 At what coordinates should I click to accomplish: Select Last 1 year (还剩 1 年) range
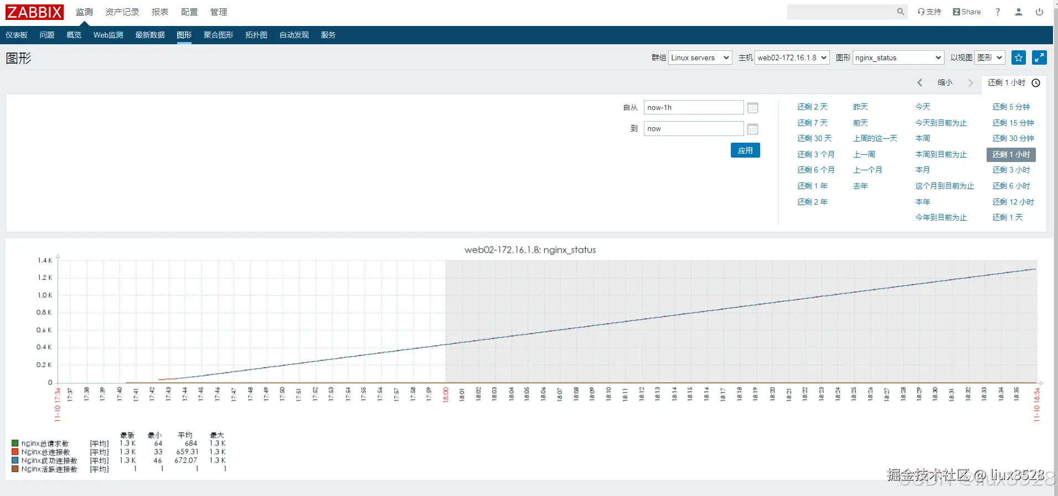coord(812,186)
